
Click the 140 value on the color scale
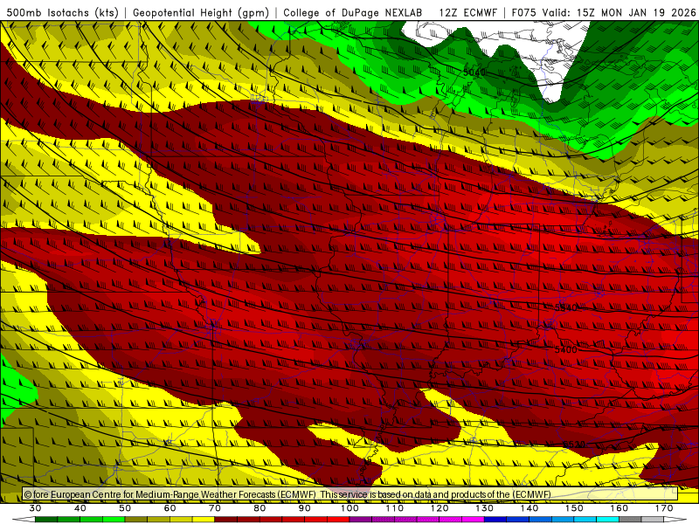click(529, 508)
